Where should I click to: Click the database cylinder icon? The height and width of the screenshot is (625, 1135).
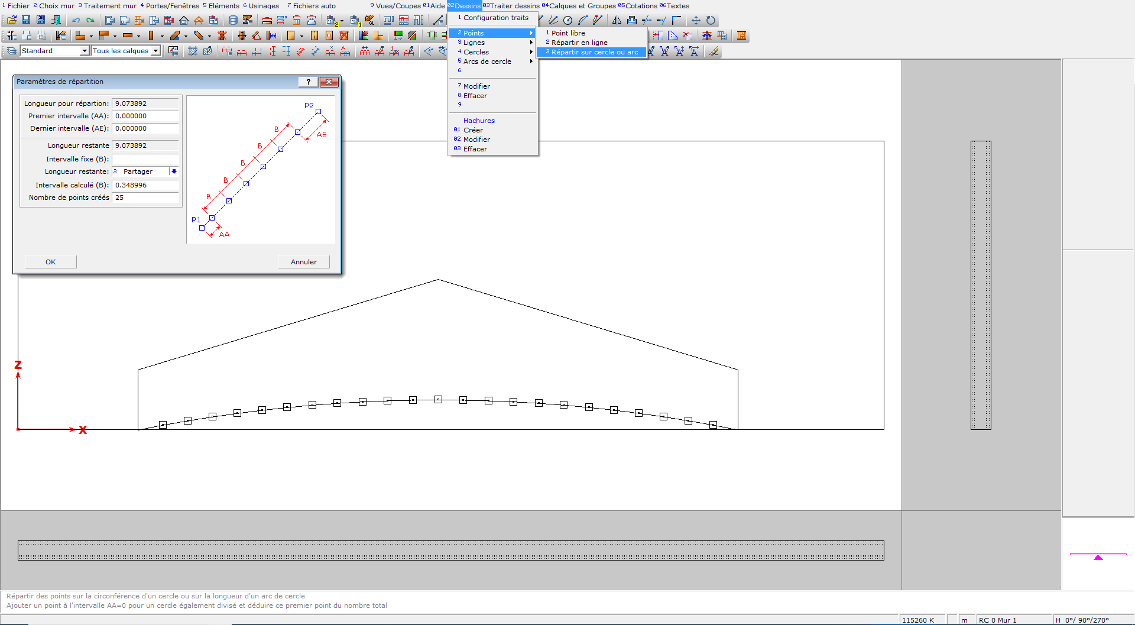[233, 20]
